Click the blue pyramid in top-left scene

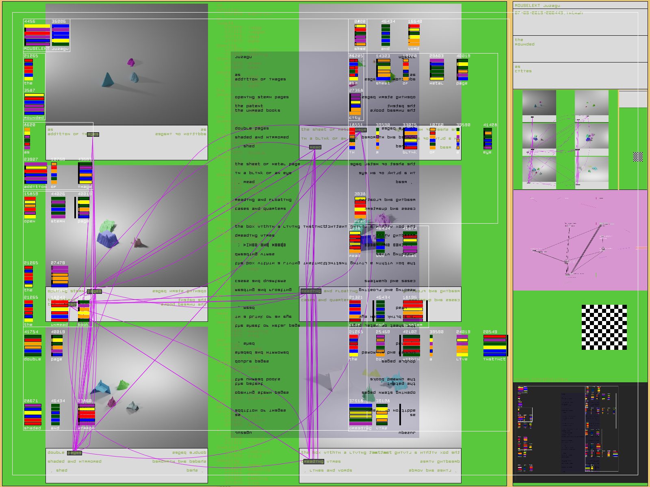[107, 80]
